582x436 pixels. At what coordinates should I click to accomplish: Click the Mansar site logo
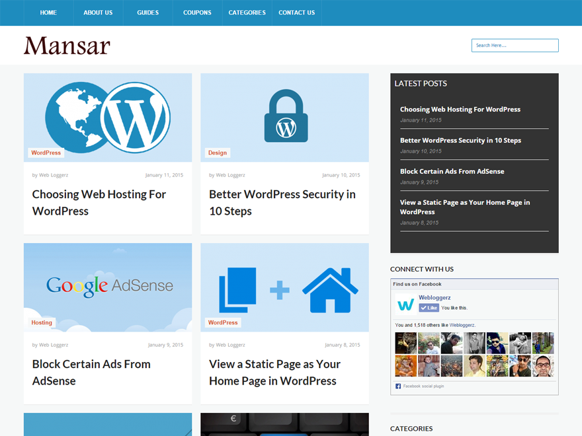tap(66, 45)
